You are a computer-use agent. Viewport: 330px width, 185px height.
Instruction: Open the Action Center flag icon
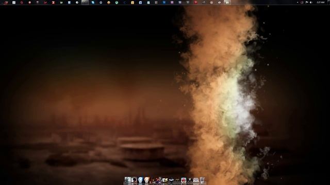click(307, 3)
